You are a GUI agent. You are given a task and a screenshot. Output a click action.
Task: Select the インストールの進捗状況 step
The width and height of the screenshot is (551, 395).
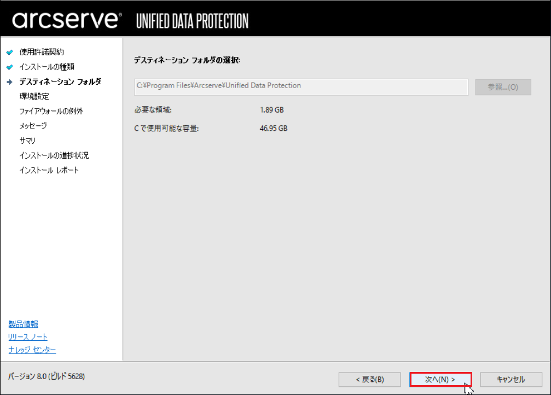[54, 155]
